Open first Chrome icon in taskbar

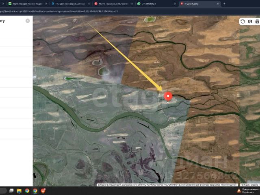click(27, 191)
